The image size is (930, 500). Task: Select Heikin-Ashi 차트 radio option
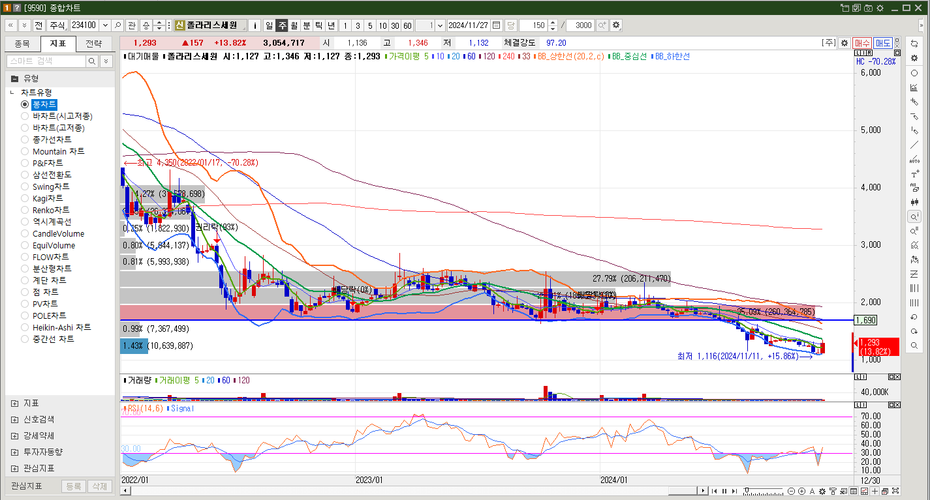tap(25, 327)
